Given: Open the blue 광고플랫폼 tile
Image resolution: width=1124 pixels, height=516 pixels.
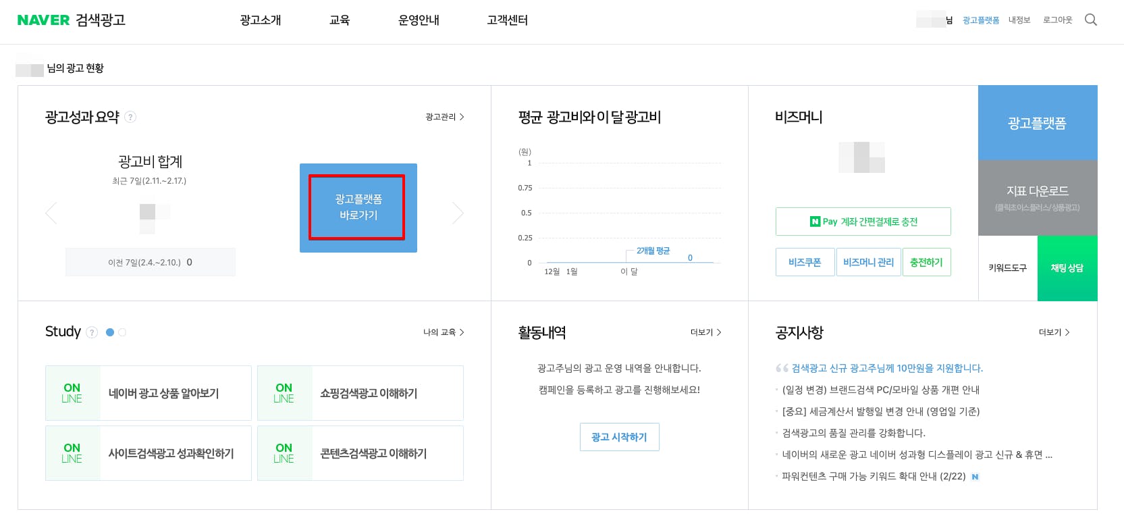Looking at the screenshot, I should pyautogui.click(x=1038, y=123).
